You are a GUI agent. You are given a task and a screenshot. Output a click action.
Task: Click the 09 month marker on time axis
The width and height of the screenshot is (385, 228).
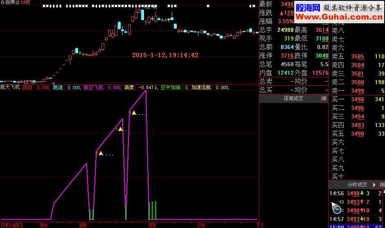(152, 225)
